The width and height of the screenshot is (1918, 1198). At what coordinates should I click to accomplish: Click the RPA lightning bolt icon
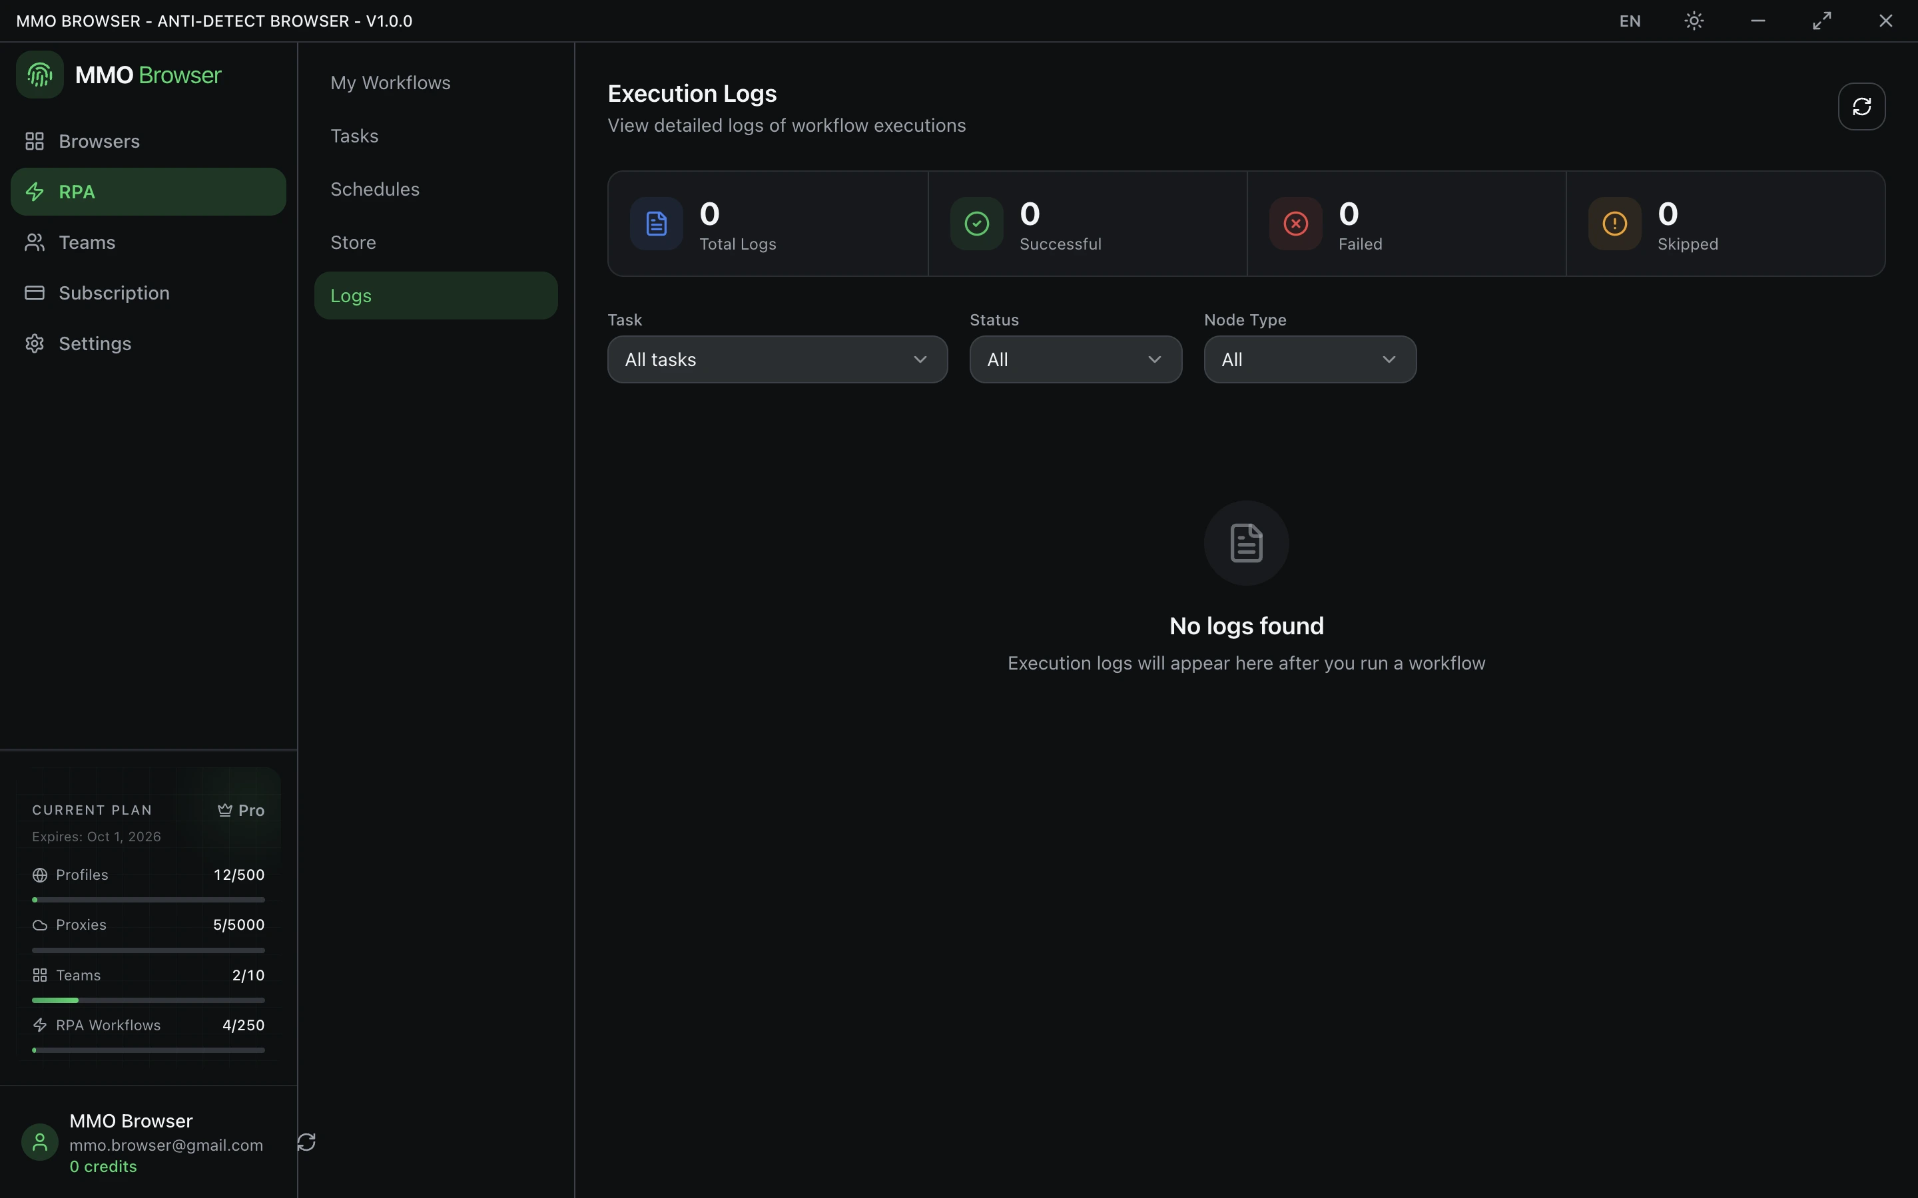(34, 192)
